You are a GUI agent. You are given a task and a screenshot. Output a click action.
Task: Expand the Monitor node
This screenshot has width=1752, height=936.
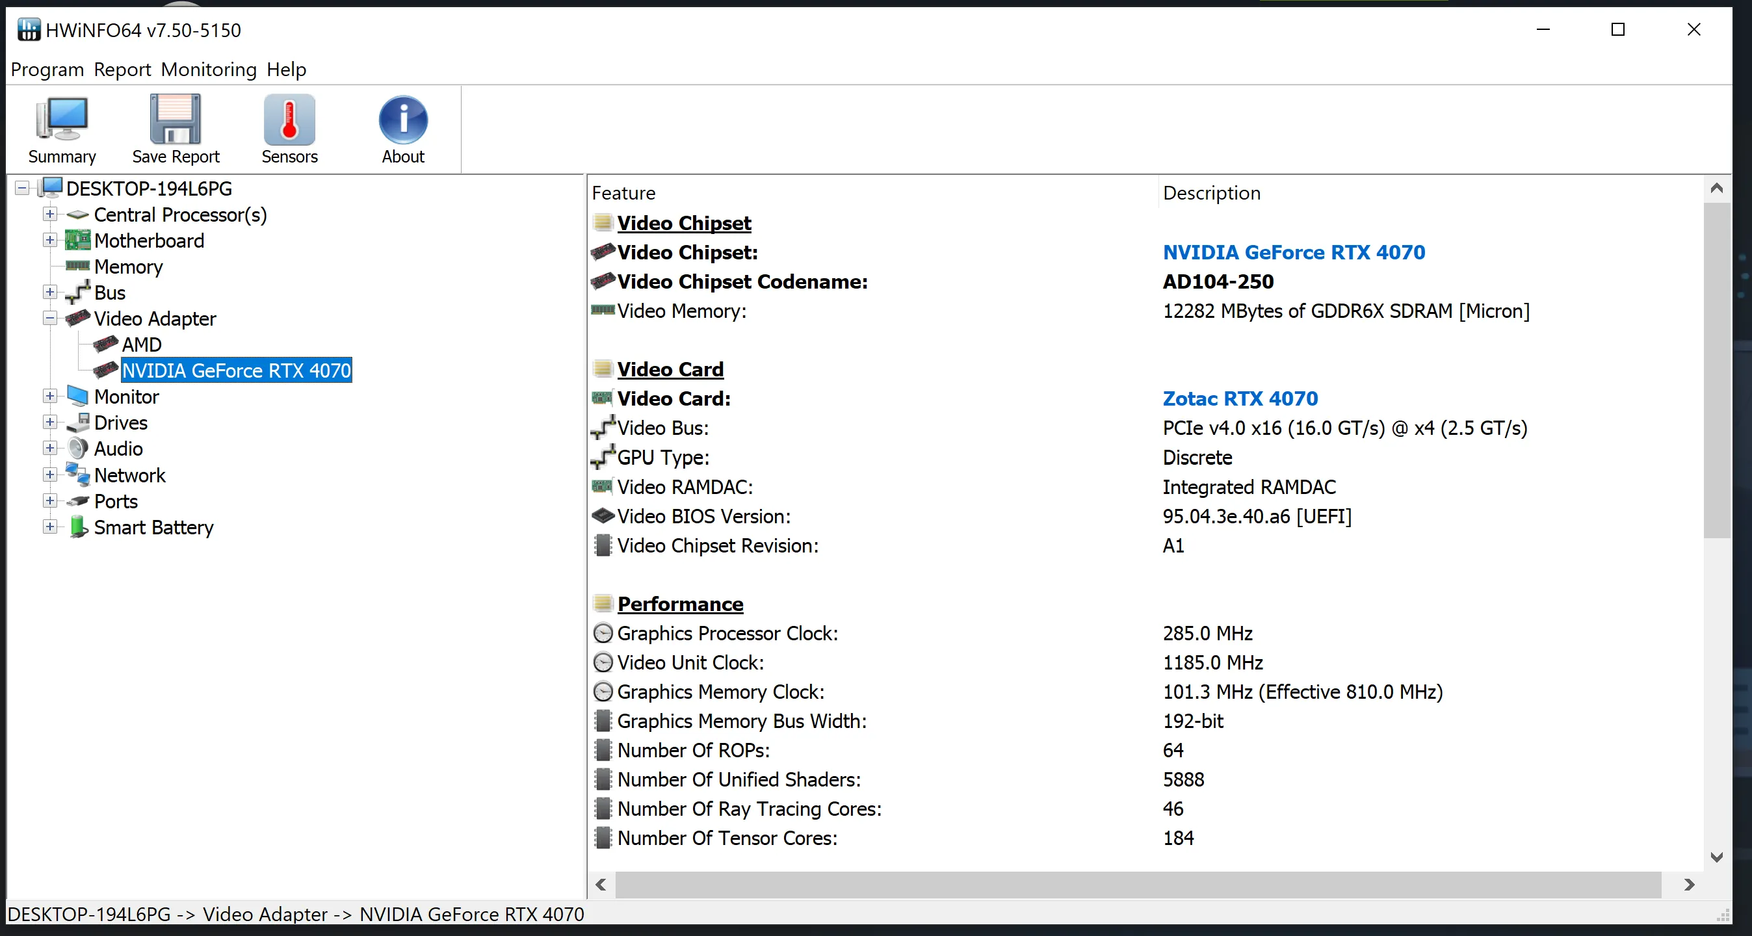click(x=49, y=396)
